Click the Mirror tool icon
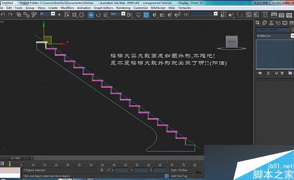294x180 pixels. pyautogui.click(x=223, y=15)
